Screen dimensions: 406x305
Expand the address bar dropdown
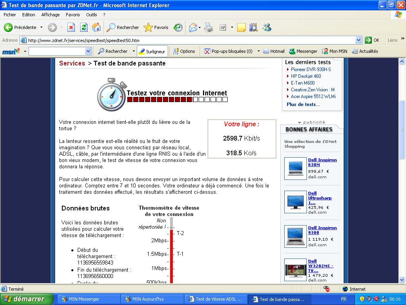(358, 40)
